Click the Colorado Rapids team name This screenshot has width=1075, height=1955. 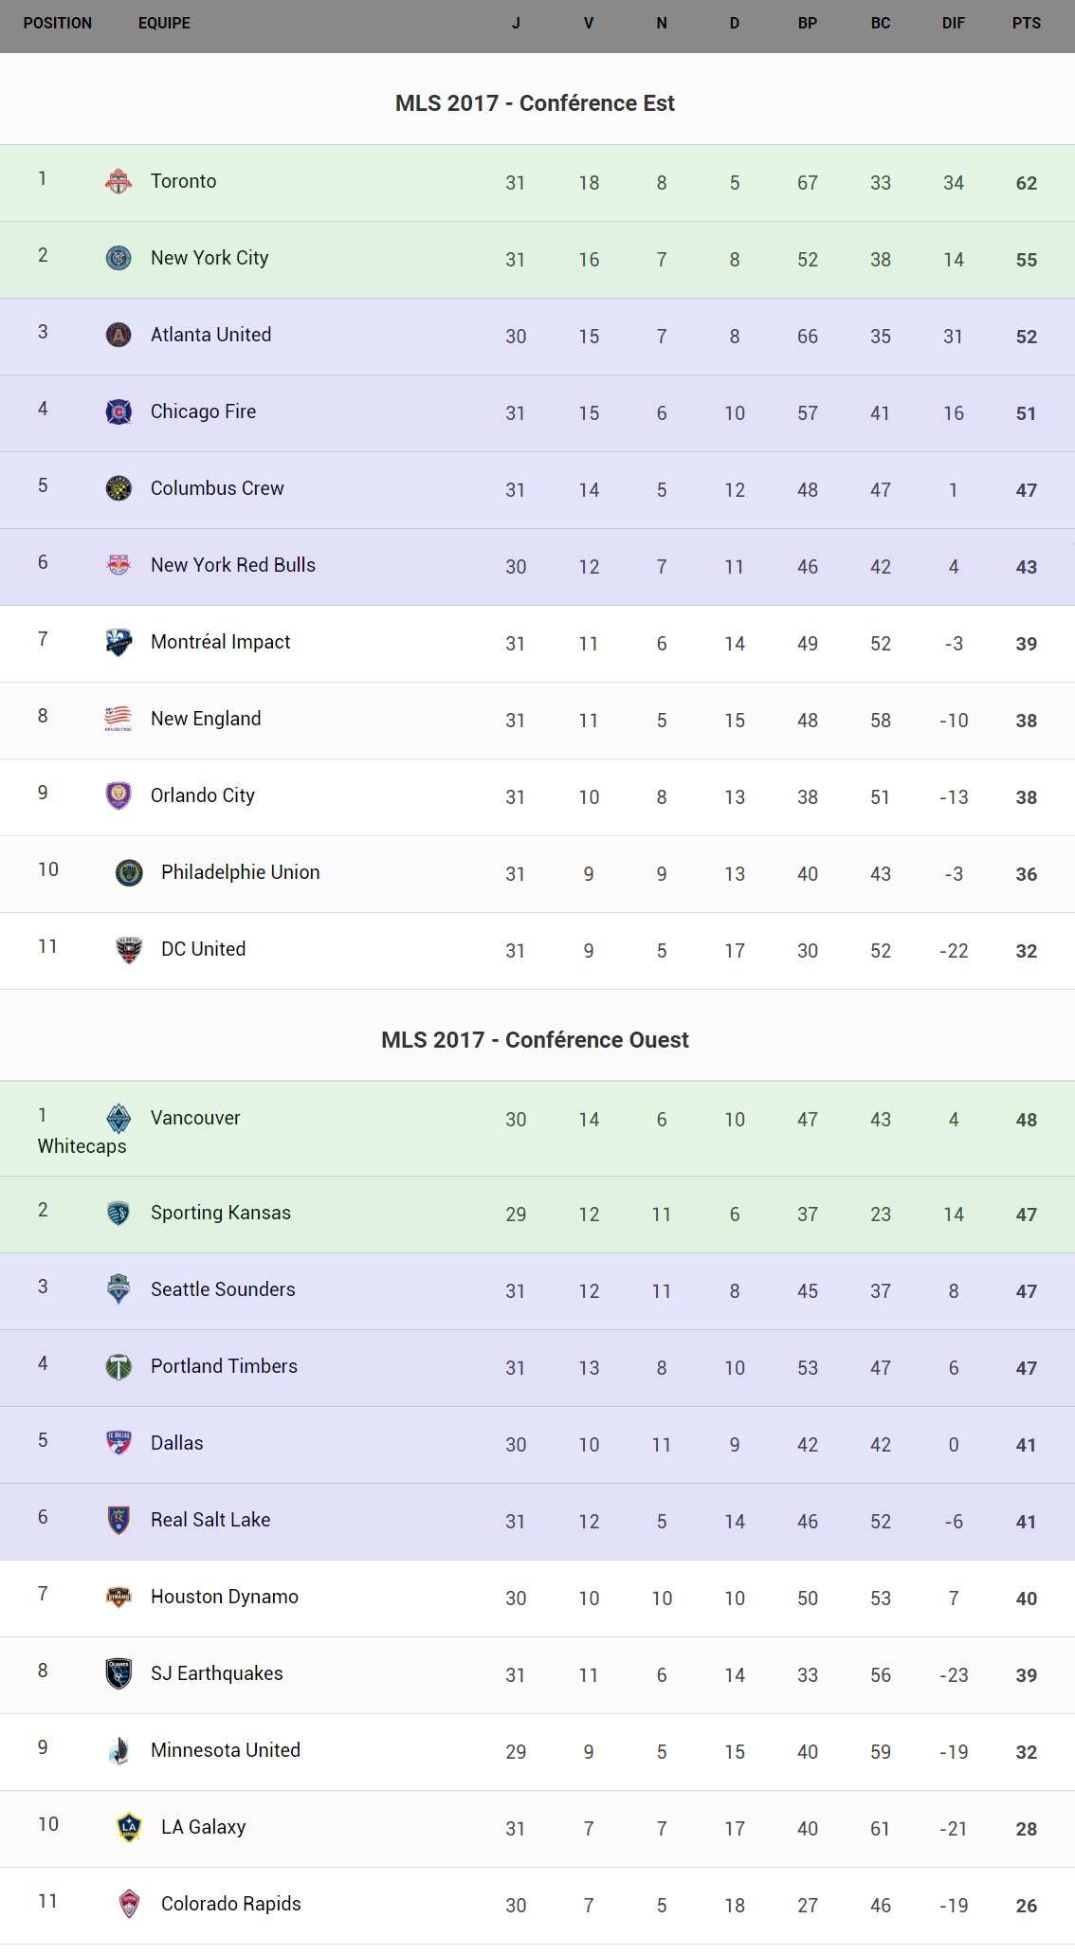(231, 1904)
